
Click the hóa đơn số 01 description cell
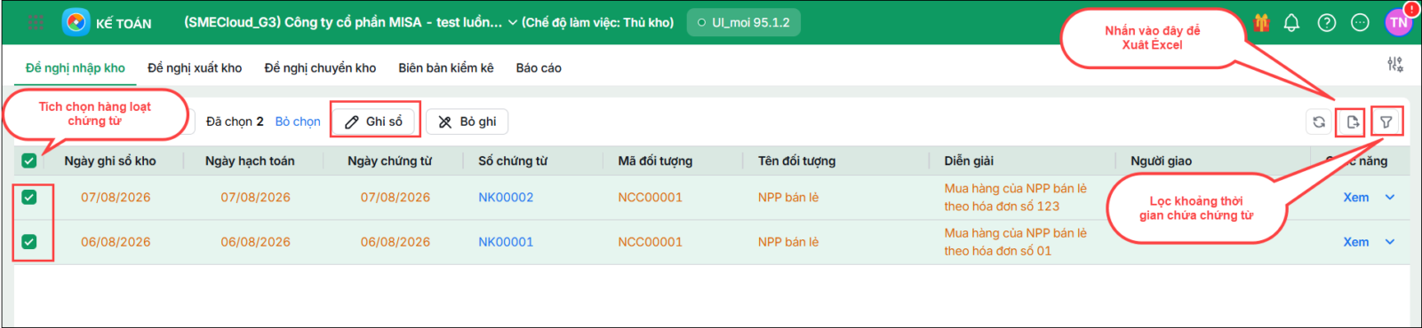pyautogui.click(x=1016, y=242)
